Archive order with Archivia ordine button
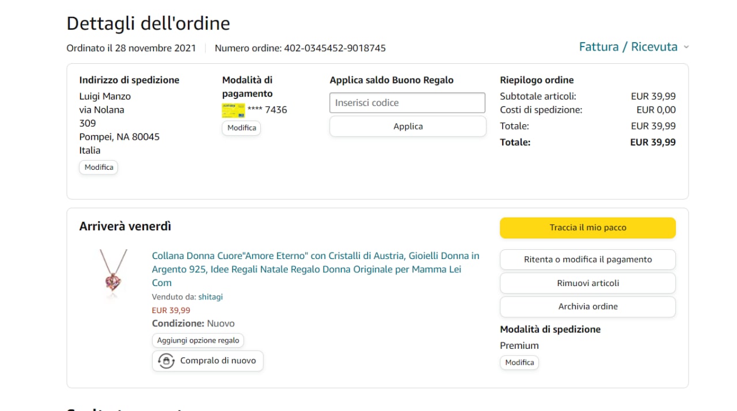 (587, 307)
